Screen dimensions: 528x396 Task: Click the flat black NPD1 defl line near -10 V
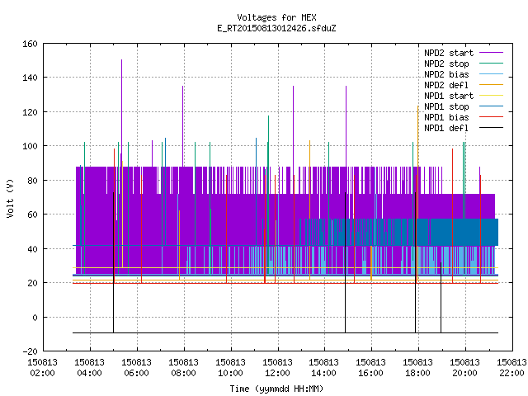[x=285, y=332]
